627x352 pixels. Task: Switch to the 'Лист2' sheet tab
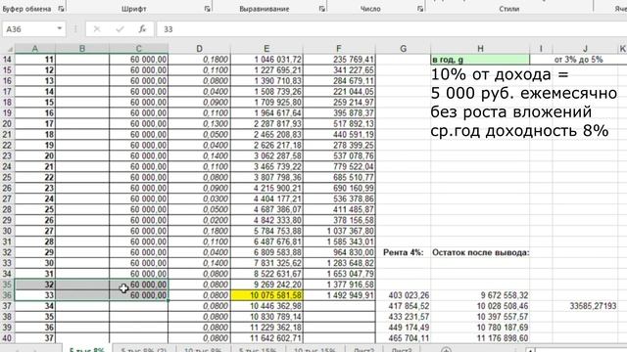[364, 350]
